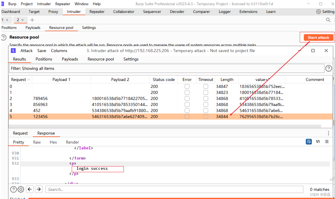Screen dimensions: 335x199
Task: Open the three-dot options for the Request/Response panel
Action: click(x=328, y=133)
